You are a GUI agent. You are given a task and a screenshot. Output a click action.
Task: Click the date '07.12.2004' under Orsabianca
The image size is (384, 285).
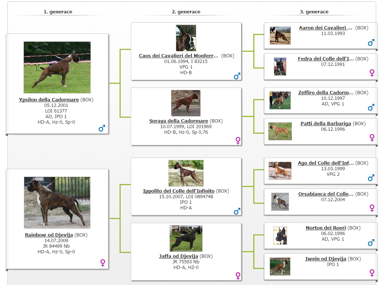coord(333,200)
